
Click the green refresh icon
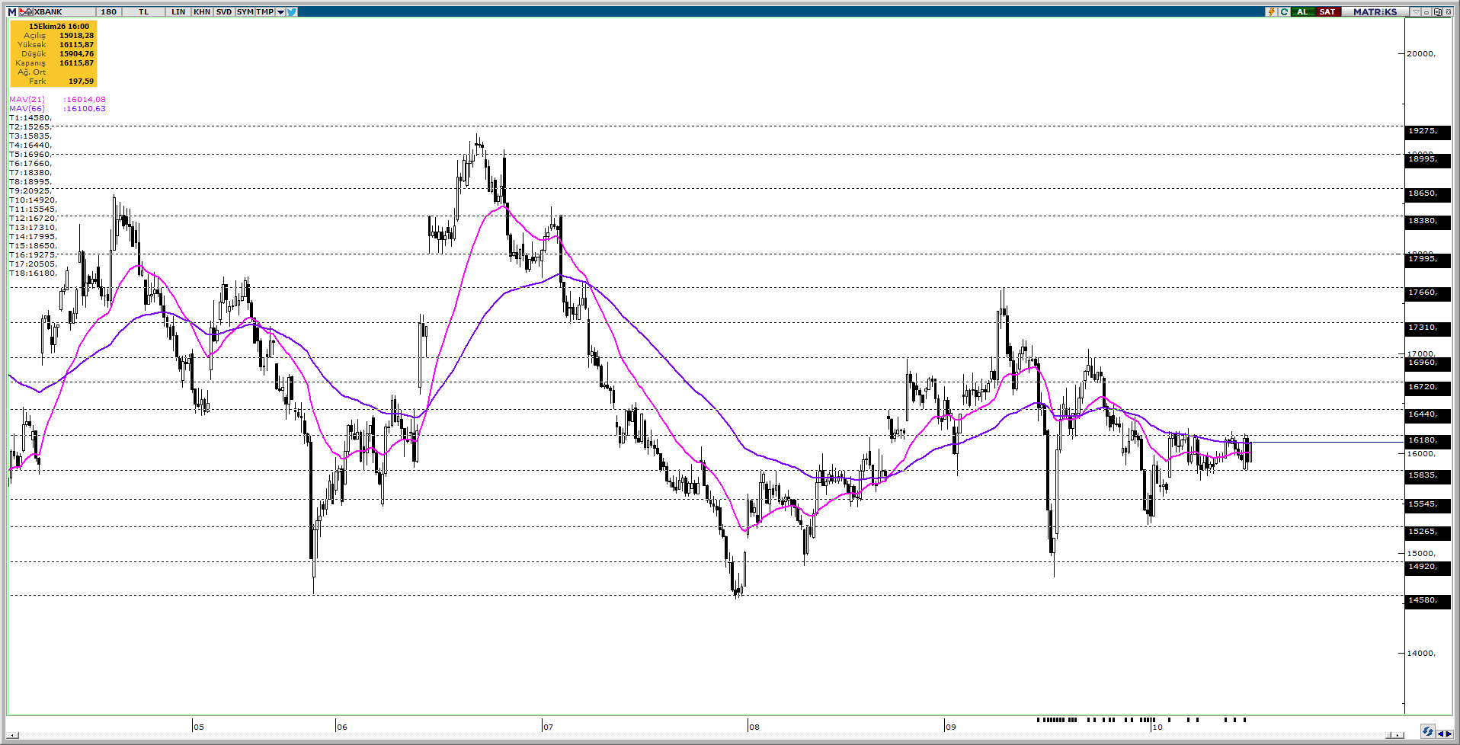coord(1284,12)
